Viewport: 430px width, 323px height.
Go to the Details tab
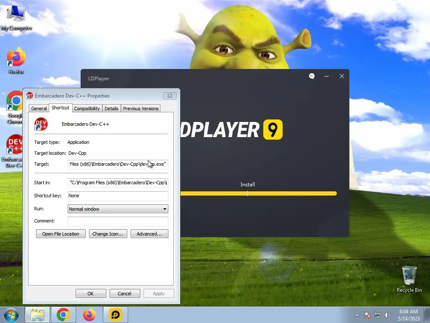click(111, 109)
